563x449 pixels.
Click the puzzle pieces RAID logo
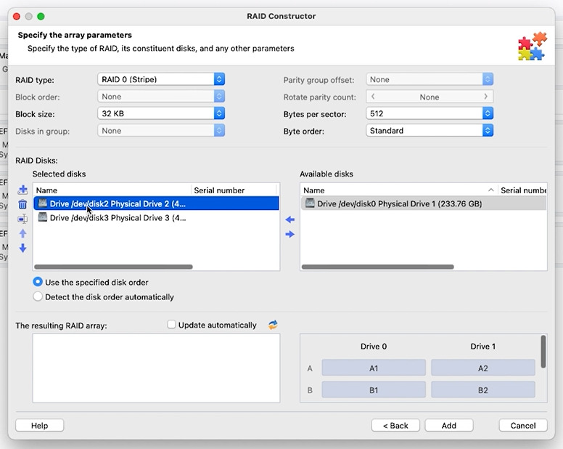click(532, 46)
